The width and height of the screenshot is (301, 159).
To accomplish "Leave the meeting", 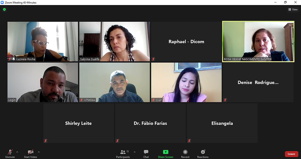I will (x=291, y=154).
